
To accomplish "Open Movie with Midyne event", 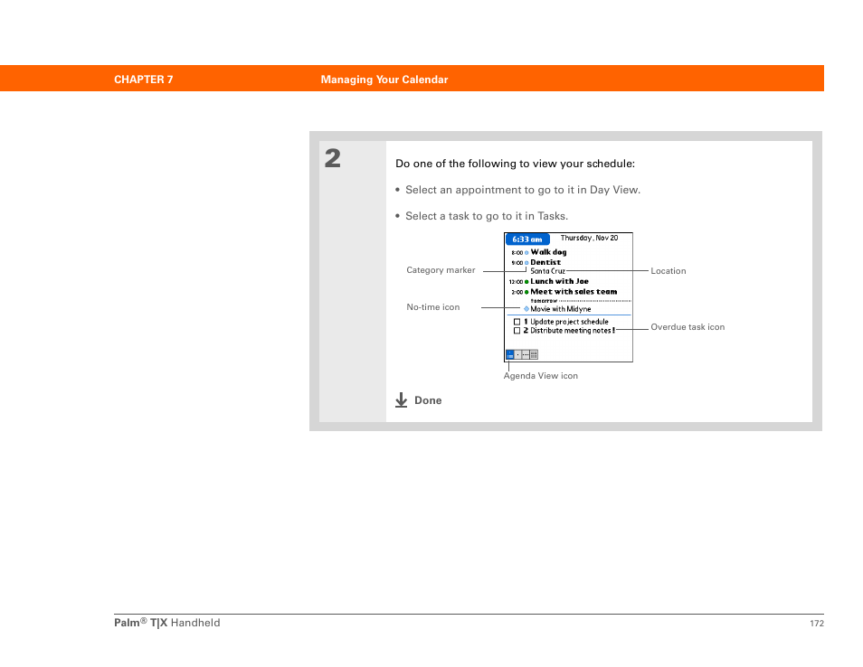I will pos(560,309).
